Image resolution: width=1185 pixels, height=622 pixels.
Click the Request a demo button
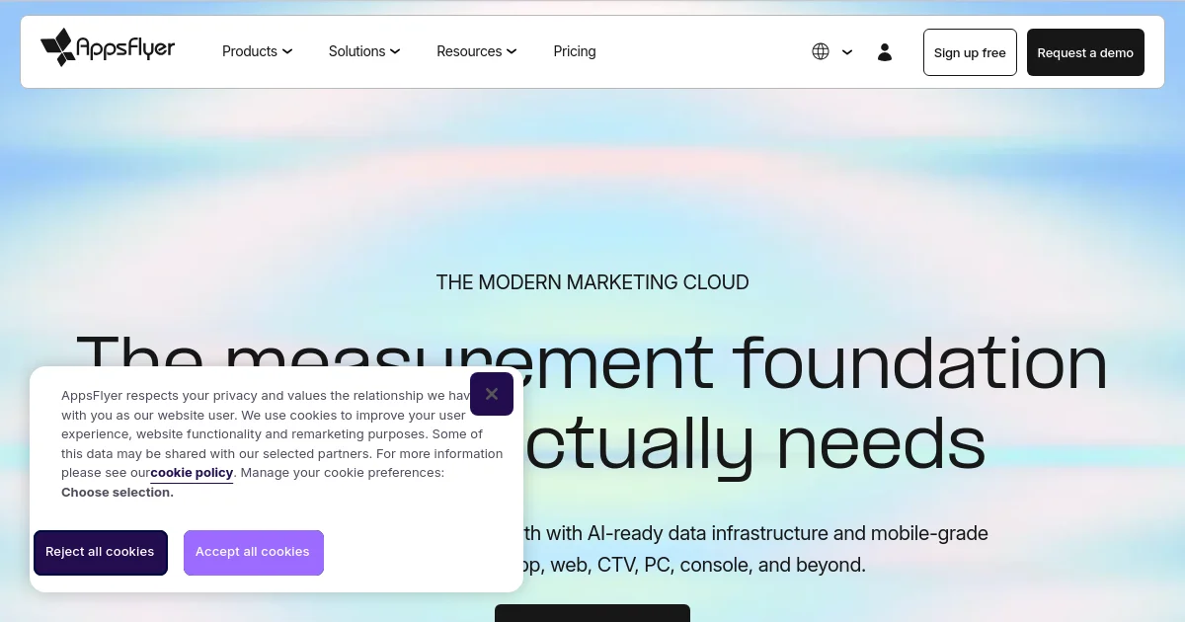pos(1085,52)
